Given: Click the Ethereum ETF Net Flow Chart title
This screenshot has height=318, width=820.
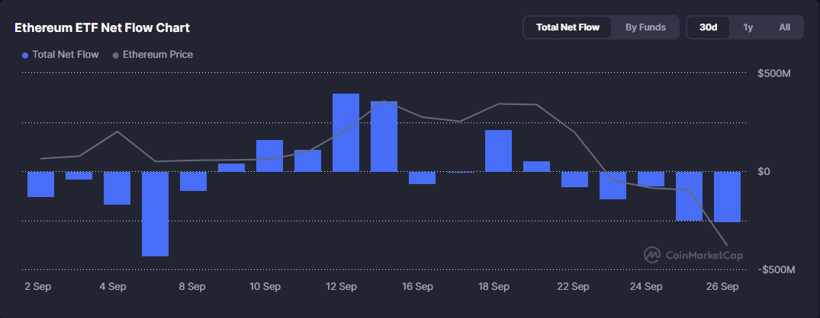Looking at the screenshot, I should [x=102, y=28].
